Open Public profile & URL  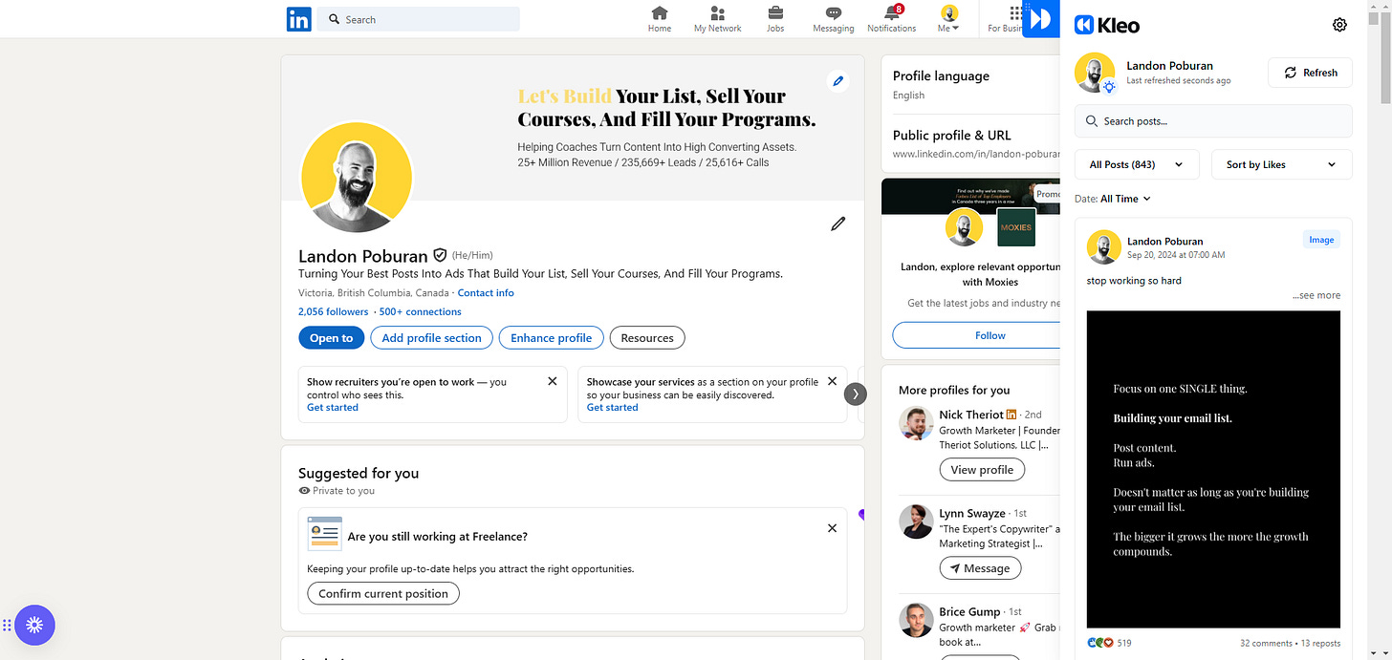(x=951, y=135)
